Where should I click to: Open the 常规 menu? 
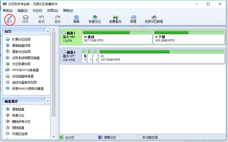click(x=7, y=10)
